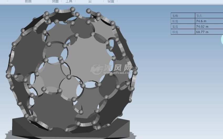Click the 厚度 label row
Image resolution: width=223 pixels, height=139 pixels.
click(183, 32)
